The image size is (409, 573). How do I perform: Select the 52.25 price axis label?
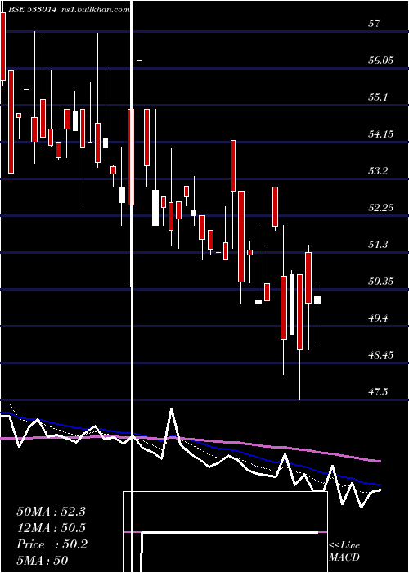click(x=381, y=208)
